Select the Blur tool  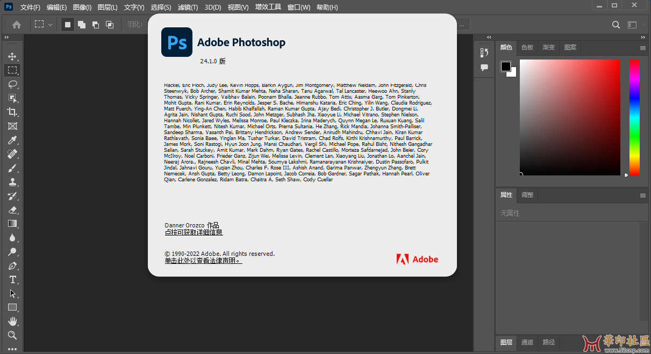12,238
